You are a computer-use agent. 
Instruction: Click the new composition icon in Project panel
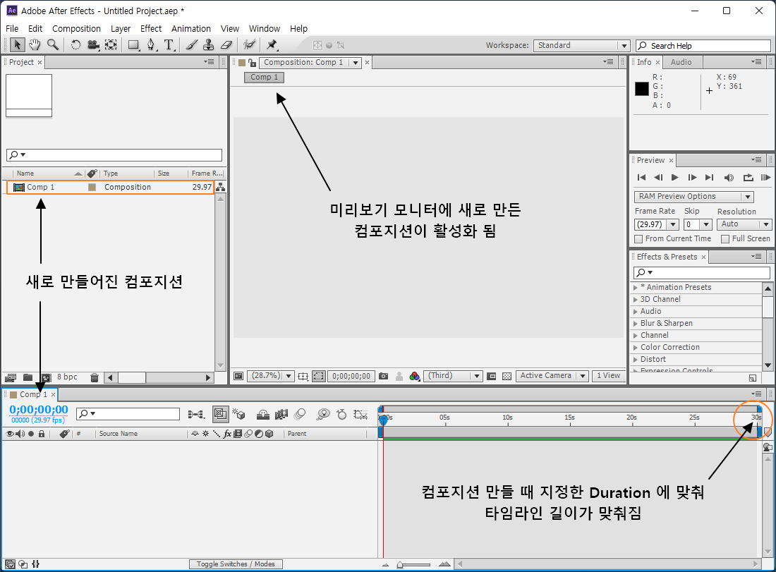[x=46, y=377]
